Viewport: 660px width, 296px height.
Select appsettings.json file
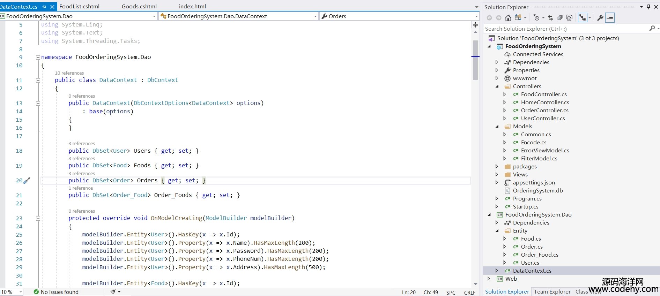coord(534,182)
